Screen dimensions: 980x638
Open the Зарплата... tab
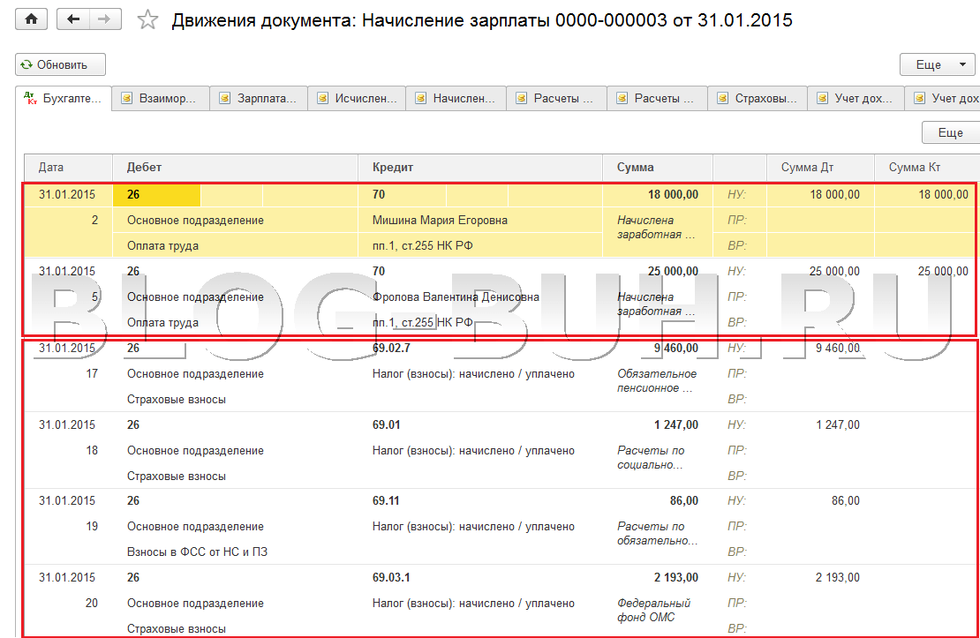[258, 99]
